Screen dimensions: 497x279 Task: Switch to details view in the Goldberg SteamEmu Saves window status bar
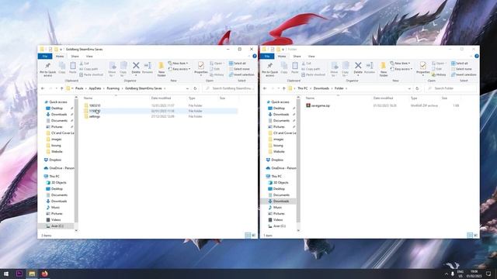click(248, 236)
